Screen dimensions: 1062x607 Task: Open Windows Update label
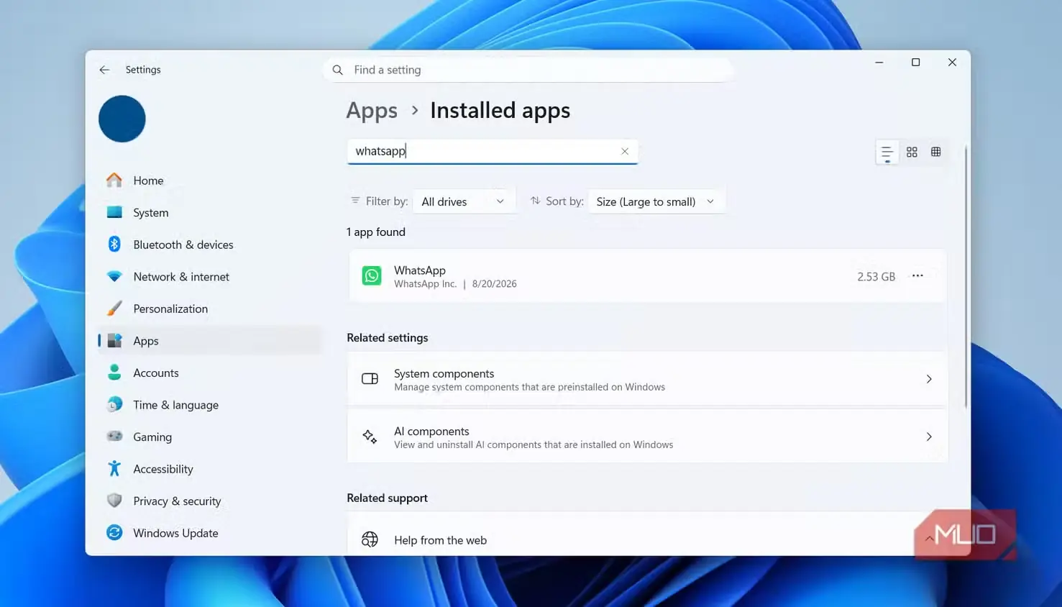point(175,533)
